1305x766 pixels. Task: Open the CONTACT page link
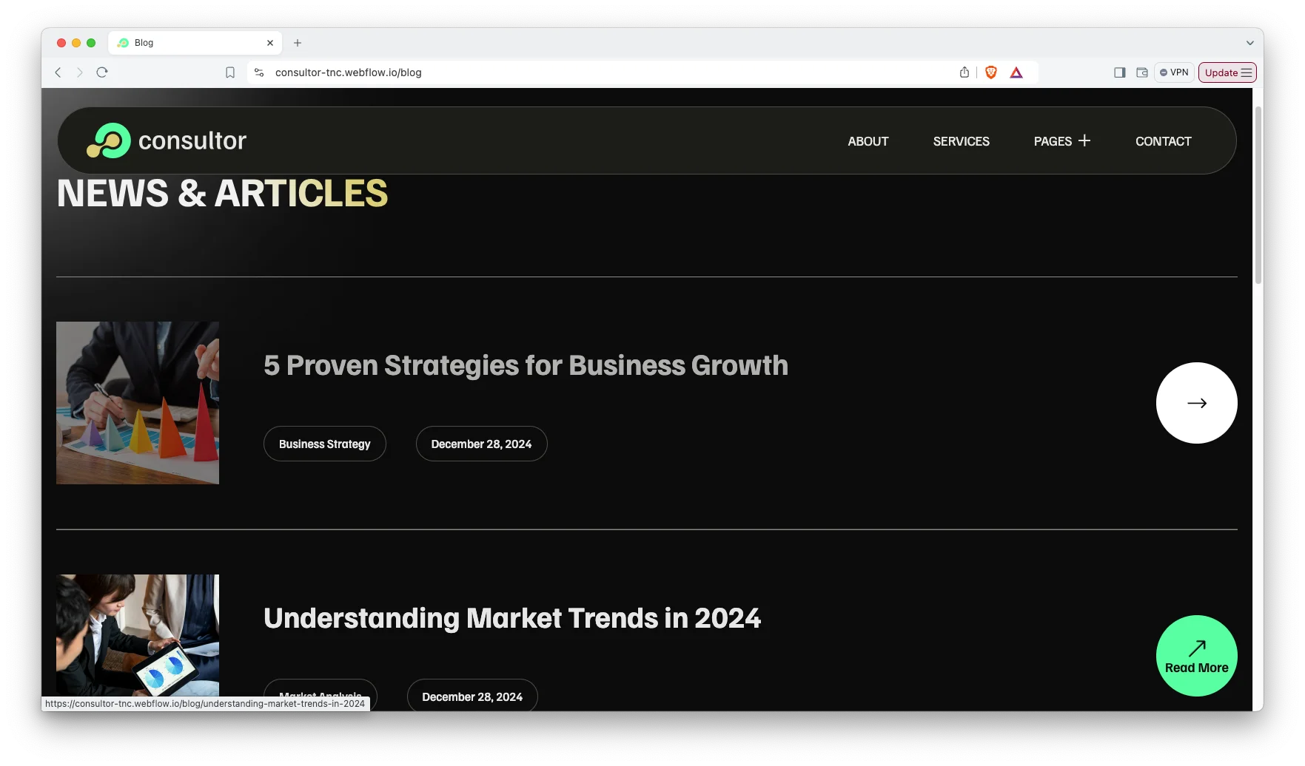point(1163,141)
